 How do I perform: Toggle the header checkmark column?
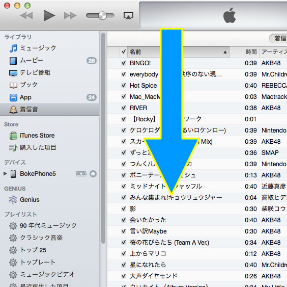tap(124, 52)
